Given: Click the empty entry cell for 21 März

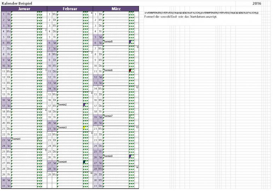Looking at the screenshot, I should tap(116, 129).
